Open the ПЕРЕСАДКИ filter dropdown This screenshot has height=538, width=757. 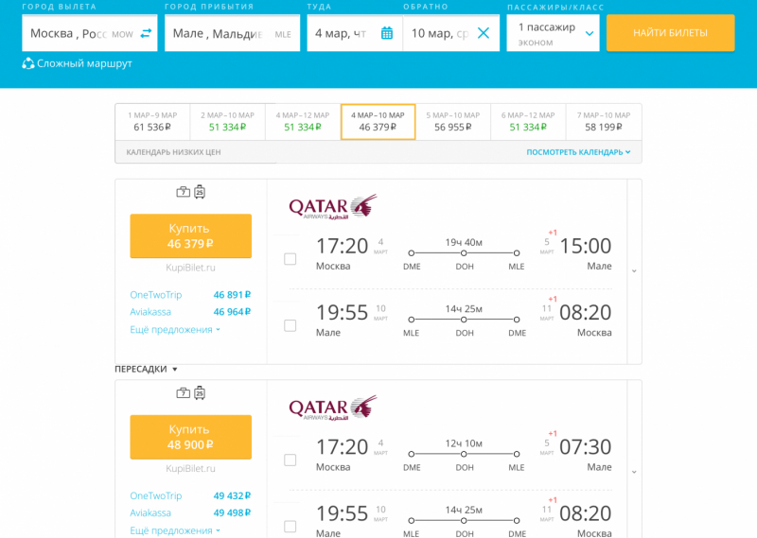point(147,369)
